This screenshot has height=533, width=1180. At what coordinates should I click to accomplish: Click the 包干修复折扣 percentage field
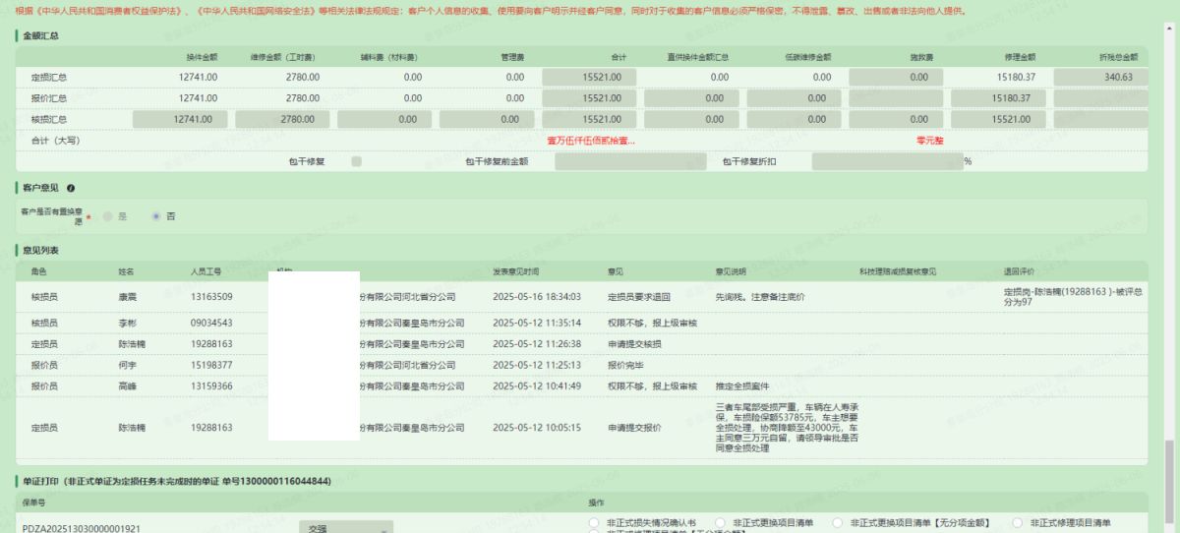click(886, 161)
